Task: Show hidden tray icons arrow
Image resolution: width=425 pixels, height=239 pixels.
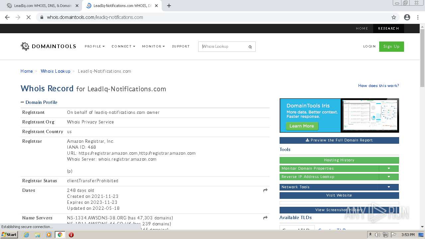Action: (370, 235)
